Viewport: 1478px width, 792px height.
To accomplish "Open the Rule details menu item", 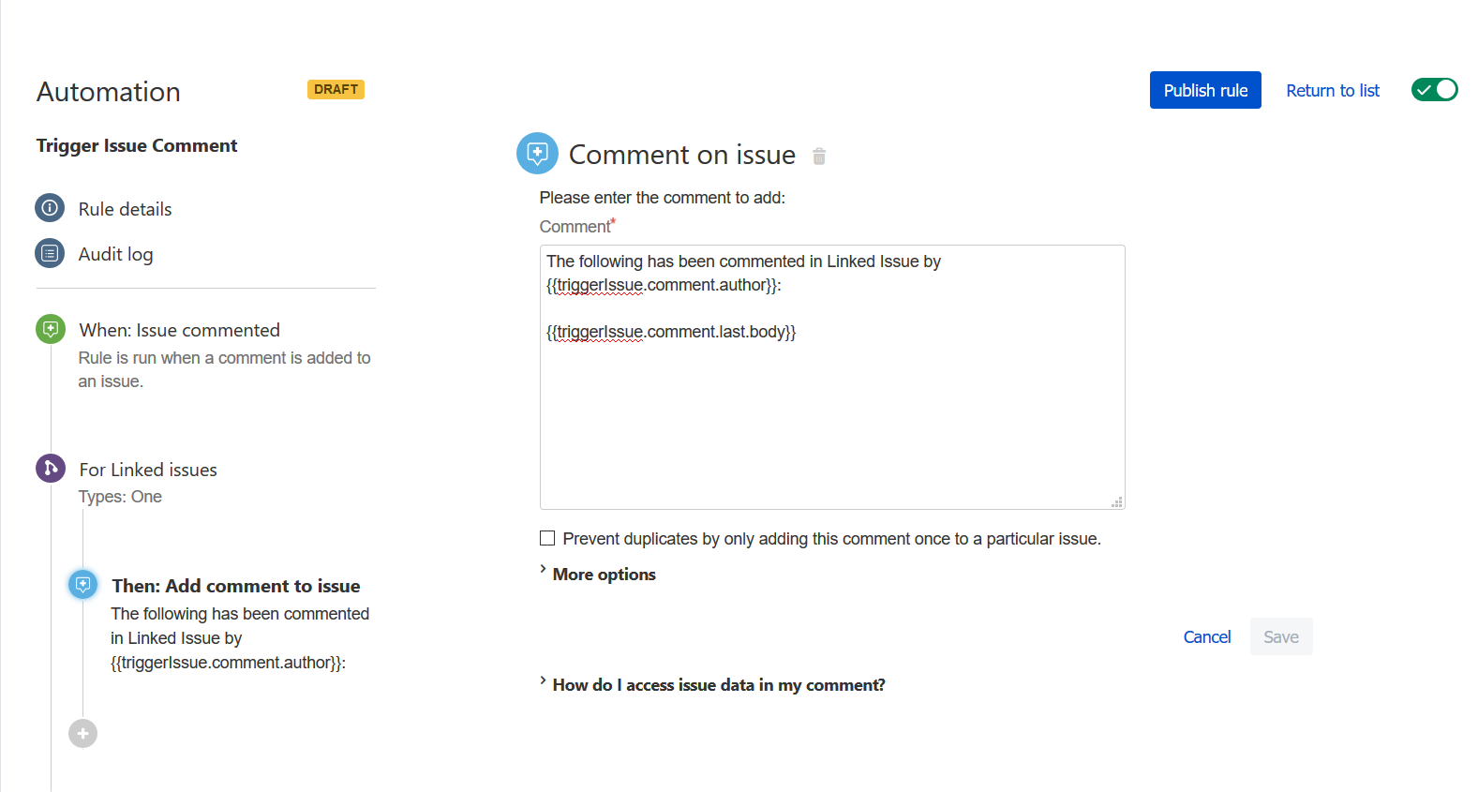I will (125, 208).
